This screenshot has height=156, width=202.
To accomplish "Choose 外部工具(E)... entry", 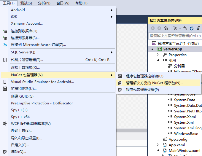I will [58, 130].
